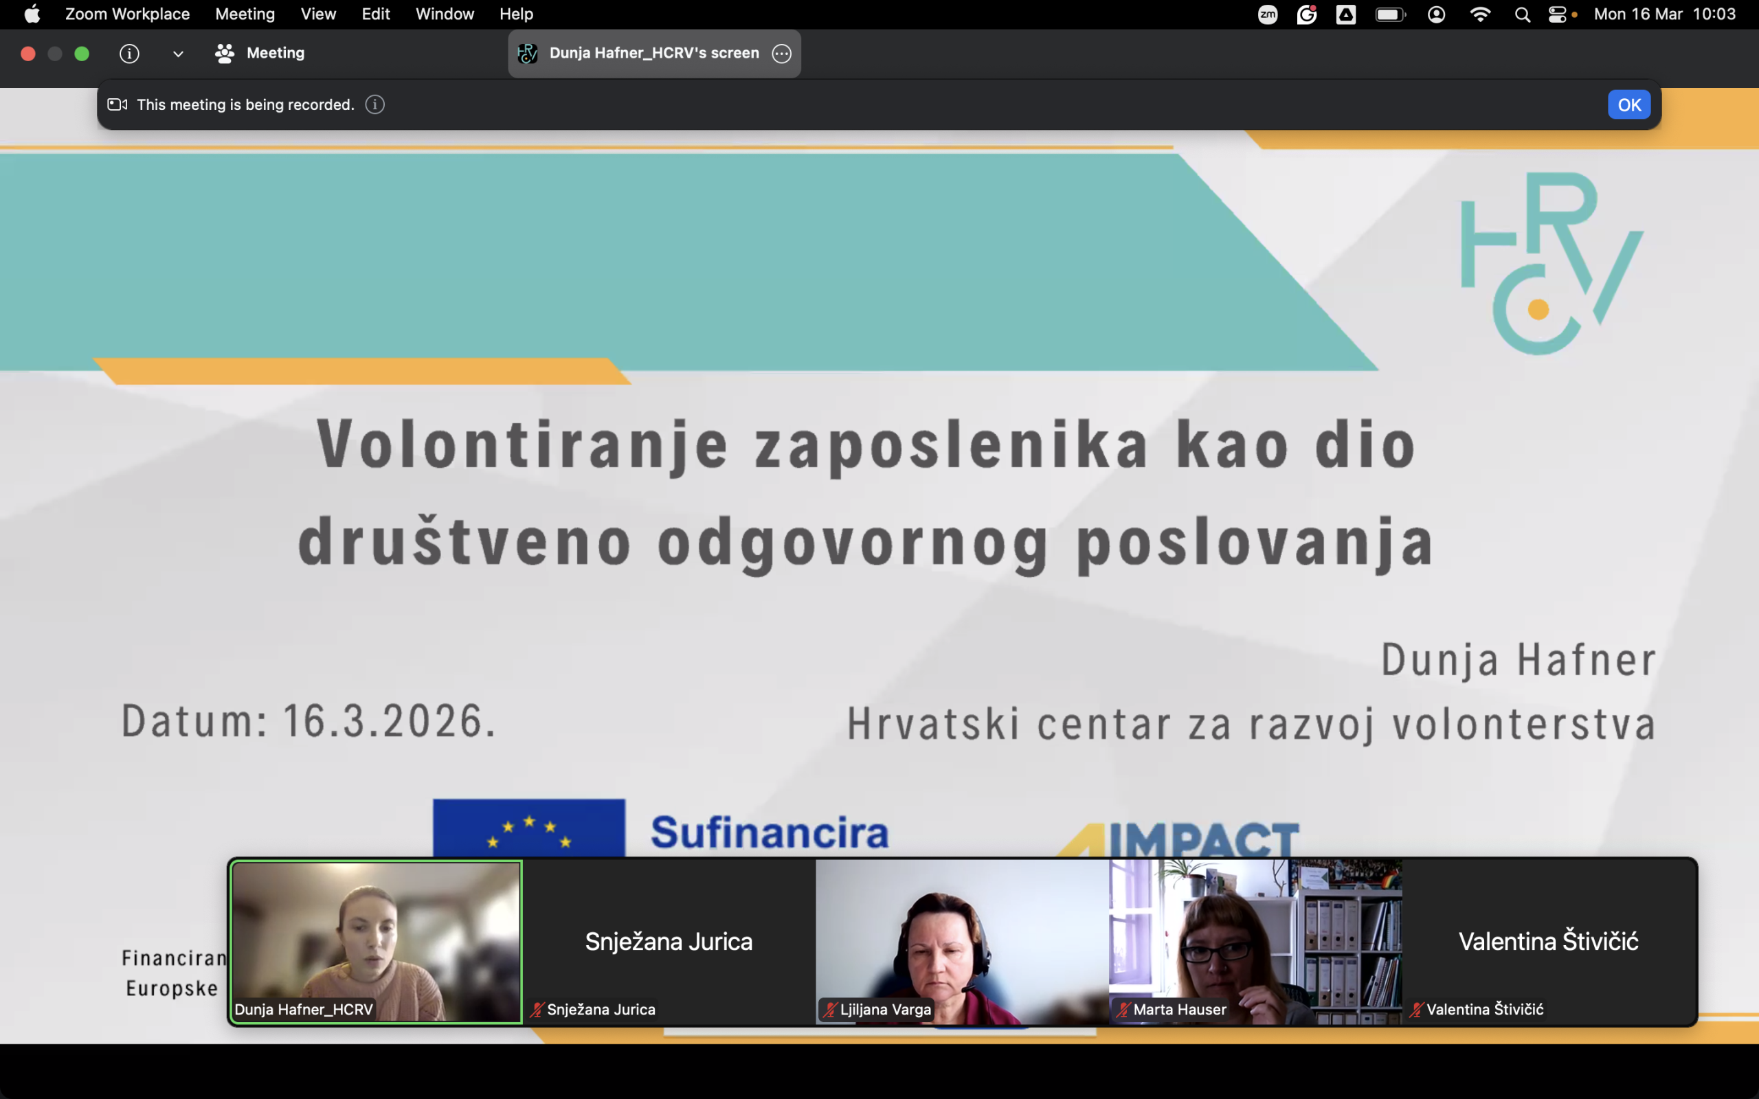
Task: Click the battery indicator in the menu bar
Action: click(1391, 14)
